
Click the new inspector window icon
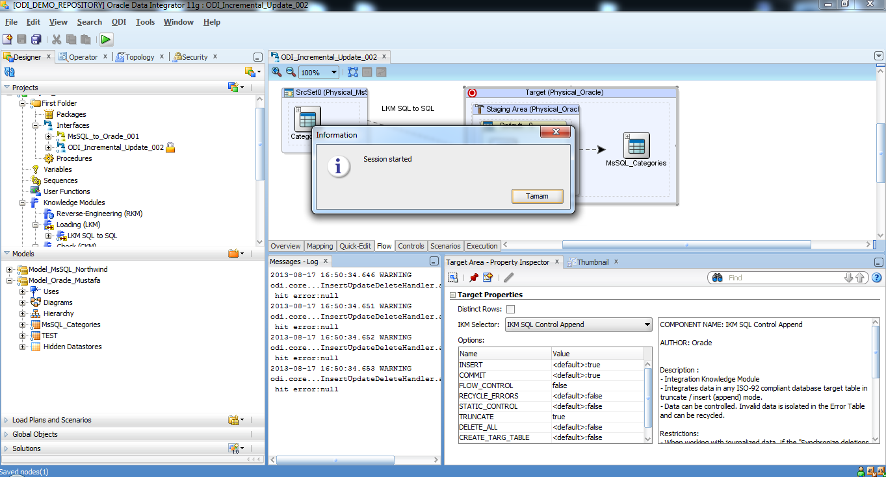click(488, 278)
